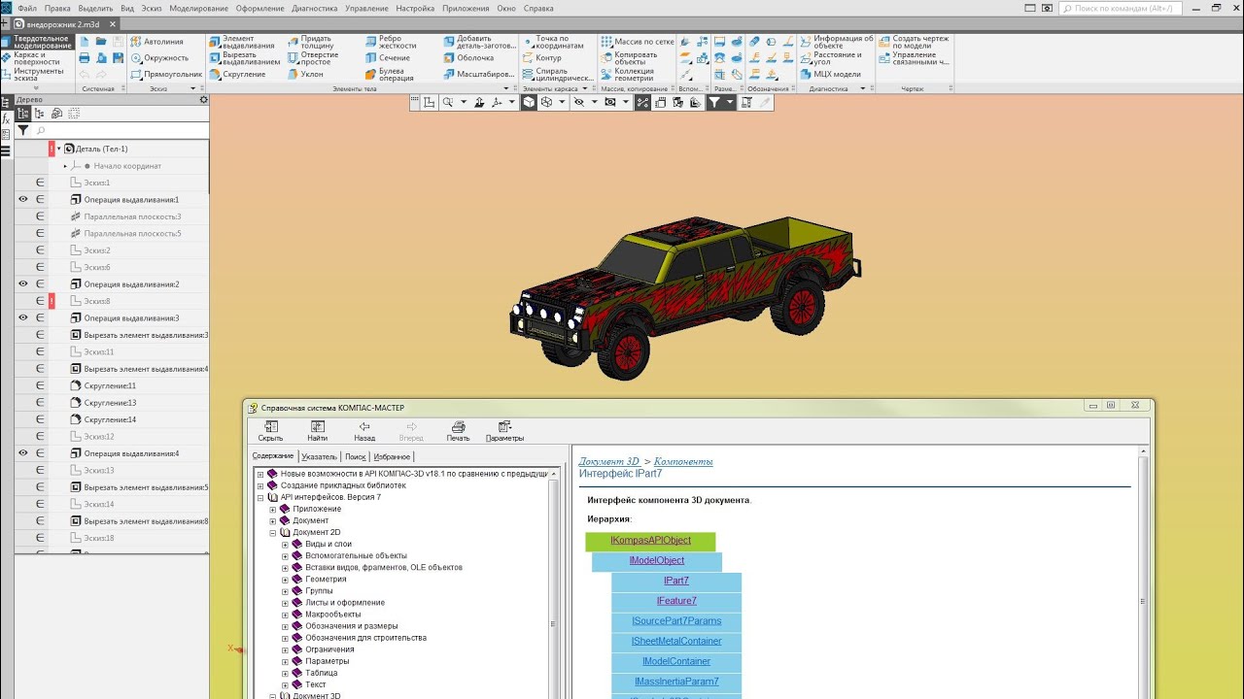This screenshot has height=699, width=1244.
Task: Expand the Макрообъекты help topic node
Action: pos(286,614)
